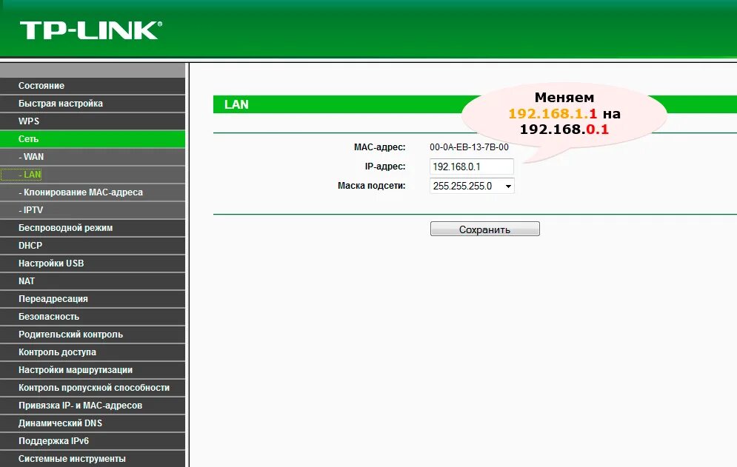Click the LAN page heading
The height and width of the screenshot is (467, 737).
[236, 104]
